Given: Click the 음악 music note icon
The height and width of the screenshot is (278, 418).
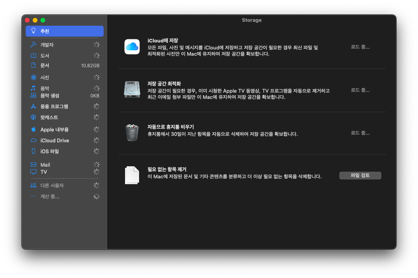Looking at the screenshot, I should click(33, 88).
